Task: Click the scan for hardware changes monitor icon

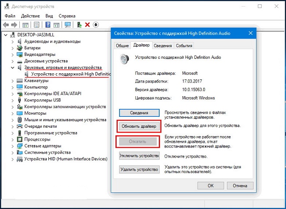Action: point(68,25)
